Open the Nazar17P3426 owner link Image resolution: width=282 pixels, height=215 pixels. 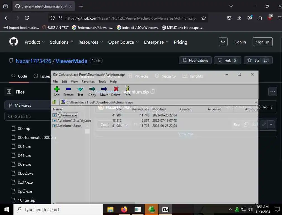pyautogui.click(x=34, y=61)
